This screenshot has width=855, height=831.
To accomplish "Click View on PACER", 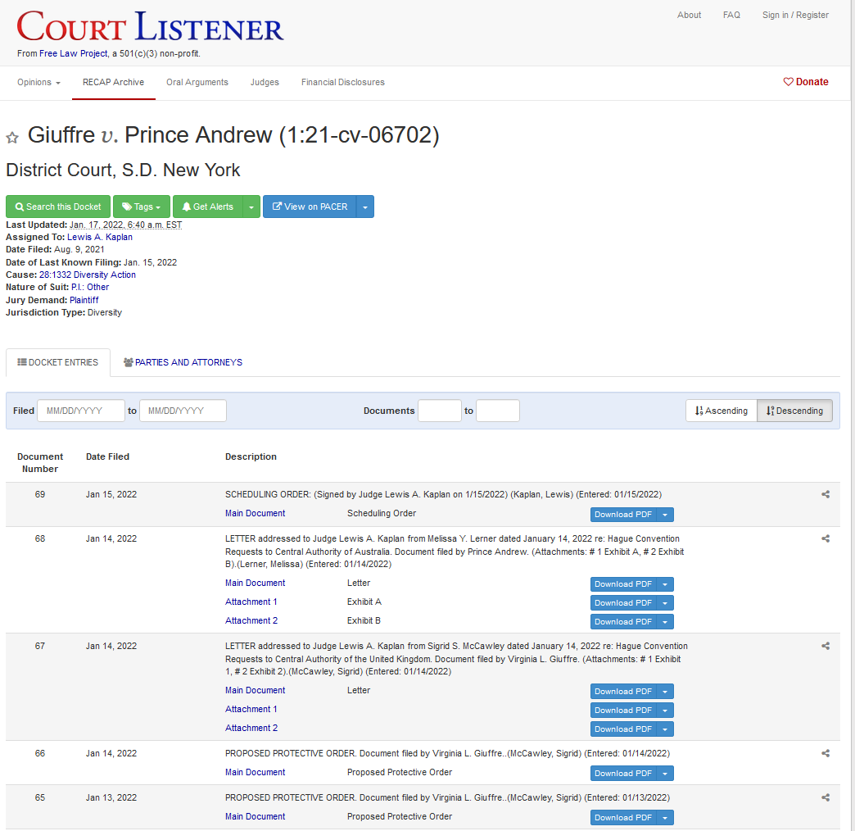I will [310, 207].
